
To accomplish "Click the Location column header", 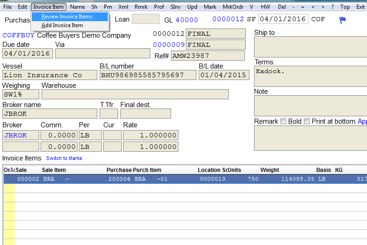I will (209, 170).
